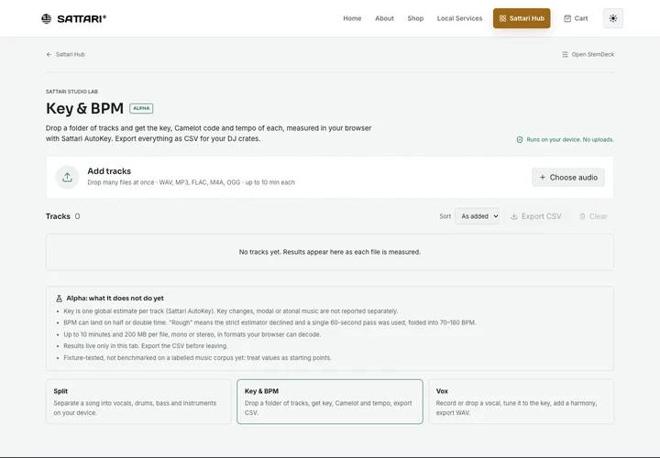Click the ALPHA badge next to title
Image resolution: width=660 pixels, height=458 pixels.
(141, 108)
